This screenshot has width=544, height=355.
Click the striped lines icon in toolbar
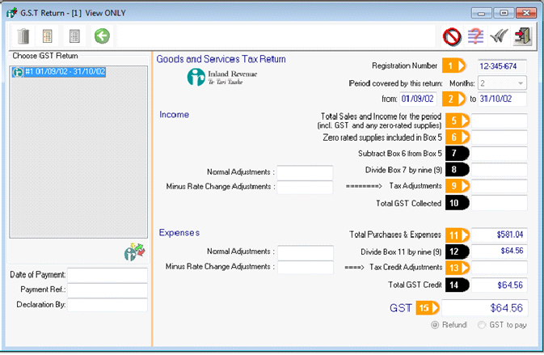pos(476,36)
